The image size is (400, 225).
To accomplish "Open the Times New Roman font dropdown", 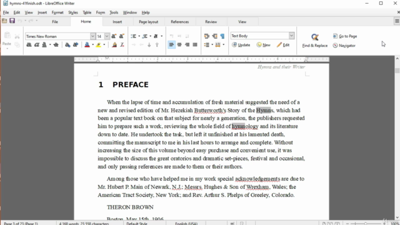I will (92, 36).
